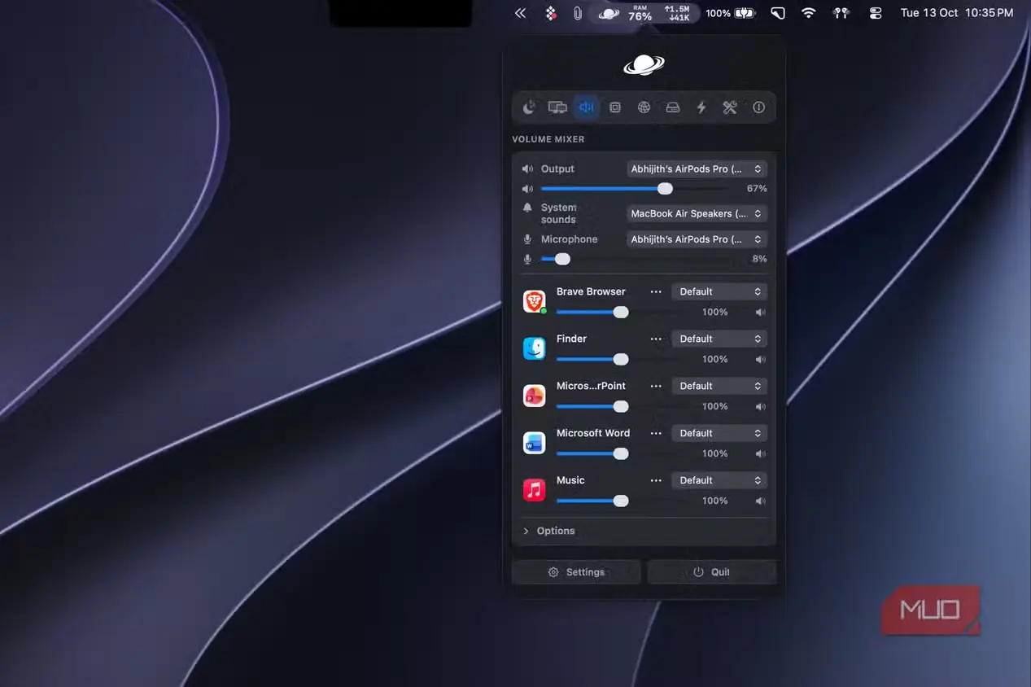The height and width of the screenshot is (687, 1031).
Task: Click the Settings button
Action: [576, 572]
